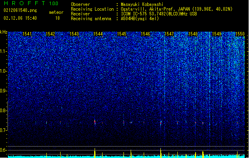Click the 1542 time marker
Screen dimensions: 249x158
51,34
